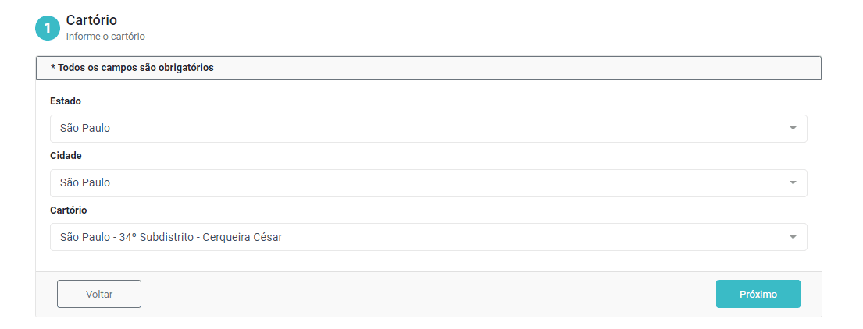Image resolution: width=863 pixels, height=329 pixels.
Task: Click the 34º Subdistrito Cerqueira César field
Action: (428, 237)
